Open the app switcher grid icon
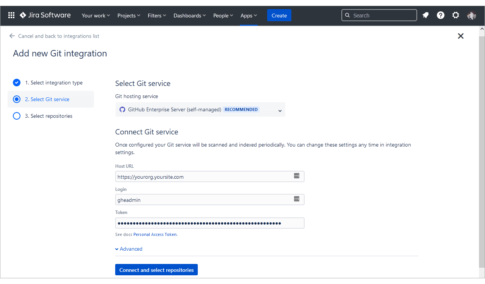The height and width of the screenshot is (284, 485). [11, 16]
